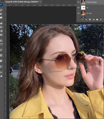104x119 pixels.
Task: Create a new layer plus icon
Action: pos(101,19)
